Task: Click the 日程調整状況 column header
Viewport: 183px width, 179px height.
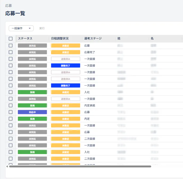Action: [x=60, y=39]
